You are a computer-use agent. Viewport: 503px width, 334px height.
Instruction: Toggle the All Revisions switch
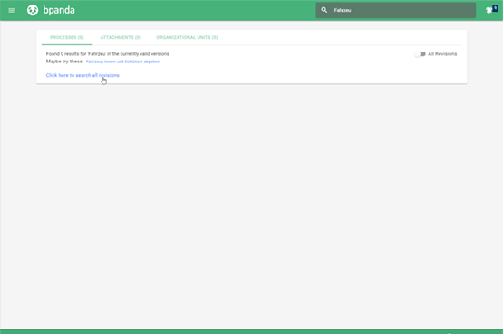(420, 54)
